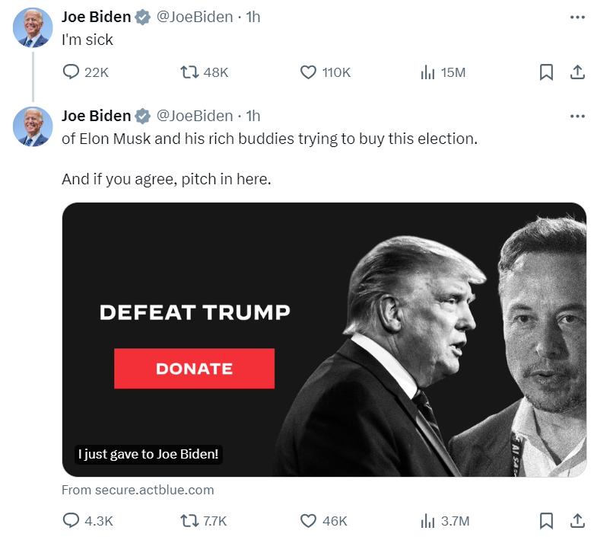Image resolution: width=594 pixels, height=537 pixels.
Task: Click the red DONATE button
Action: point(195,369)
